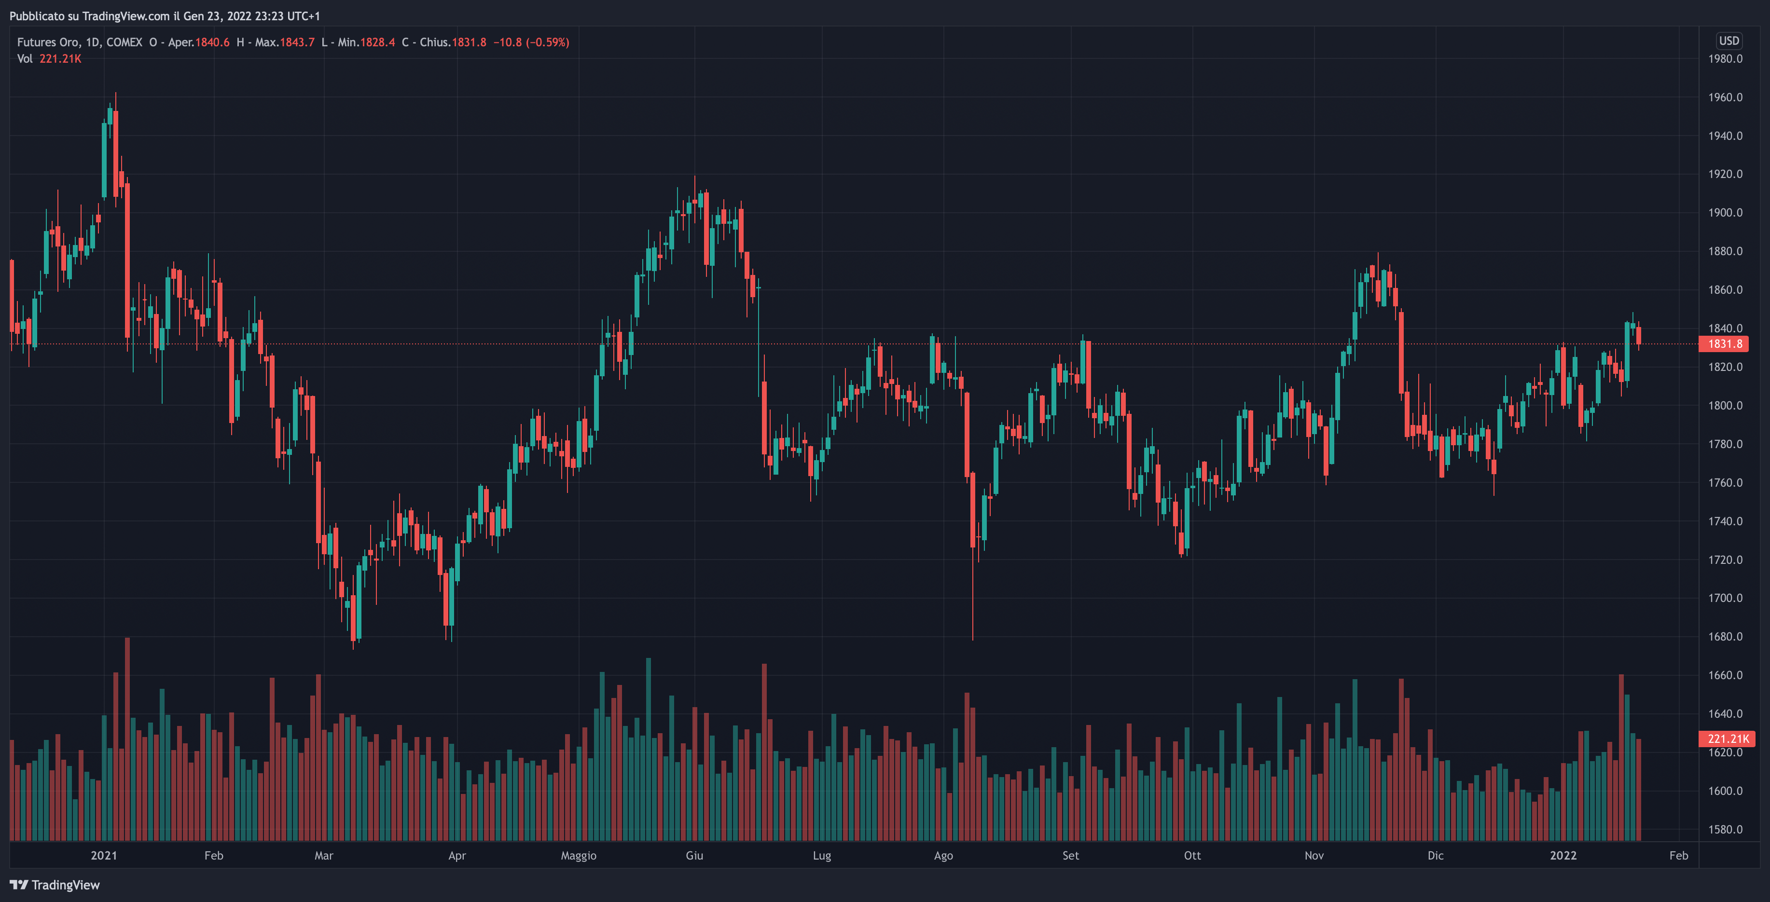Click the Lug label on time axis

click(x=822, y=855)
